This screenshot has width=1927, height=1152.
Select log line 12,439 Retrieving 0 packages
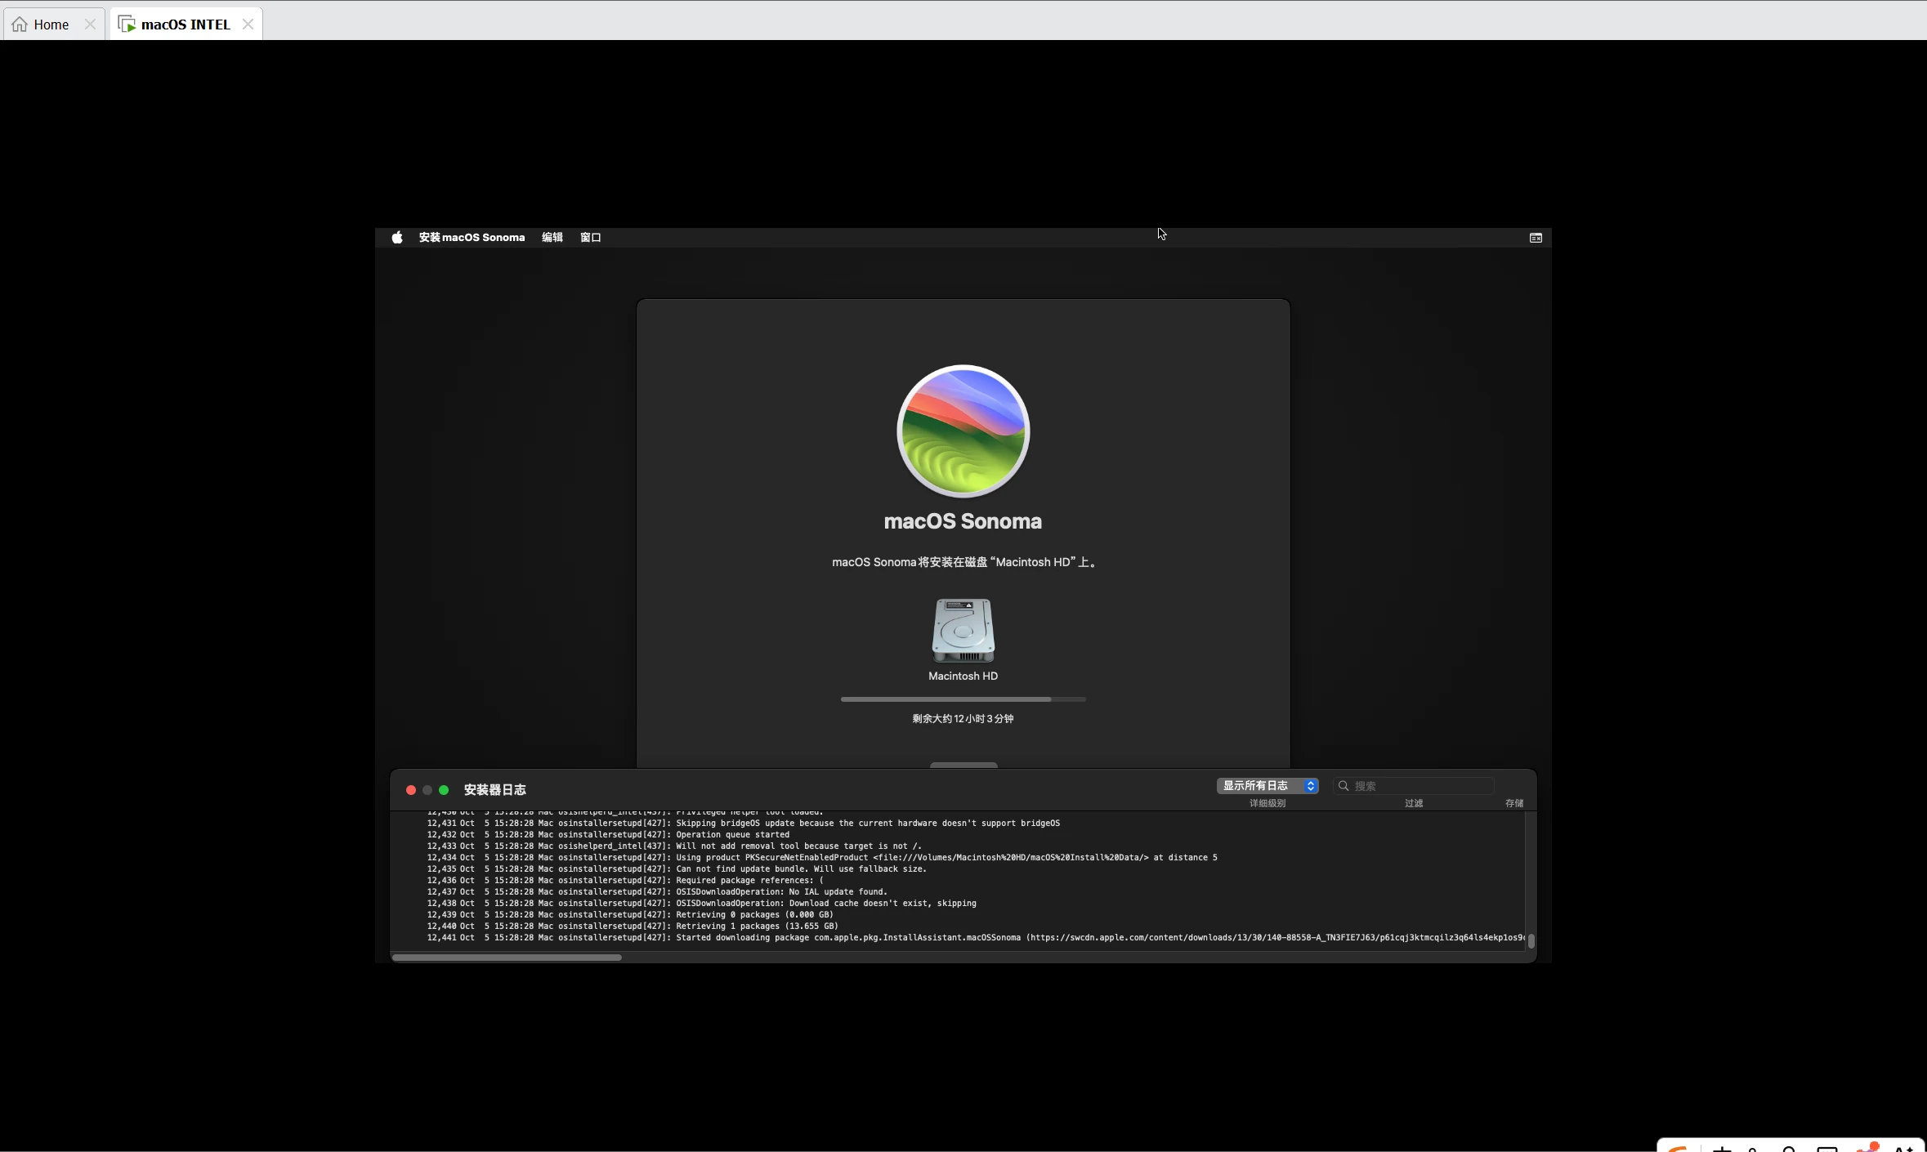630,915
